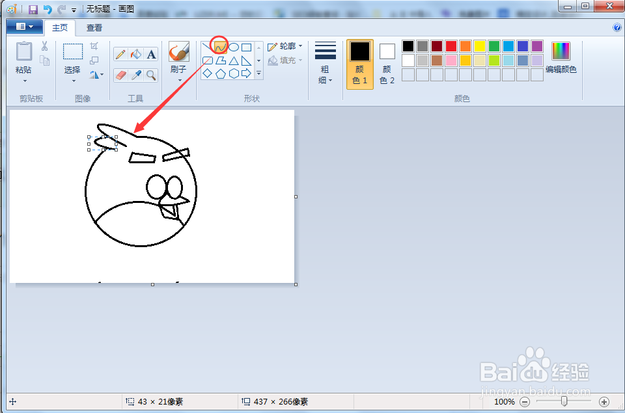Pick the orange color swatch

465,46
